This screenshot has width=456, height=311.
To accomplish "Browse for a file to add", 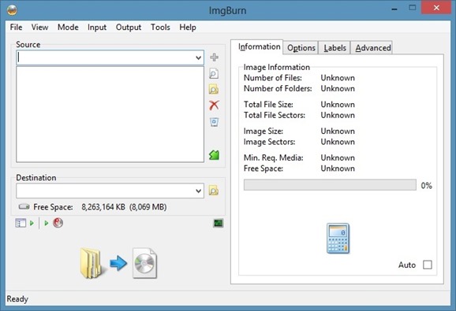I will point(214,73).
